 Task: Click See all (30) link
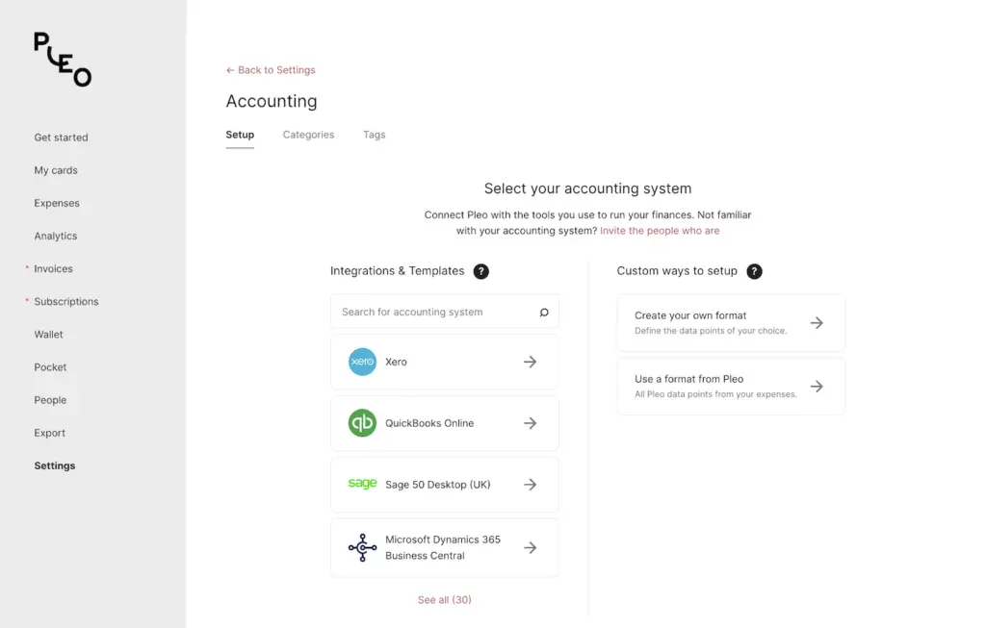click(x=444, y=600)
